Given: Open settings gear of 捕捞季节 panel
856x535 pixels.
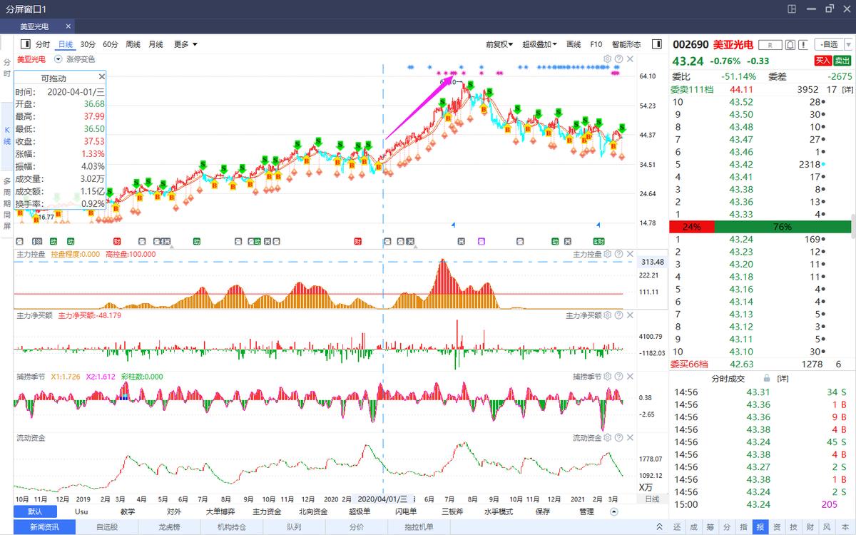Looking at the screenshot, I should tap(607, 377).
